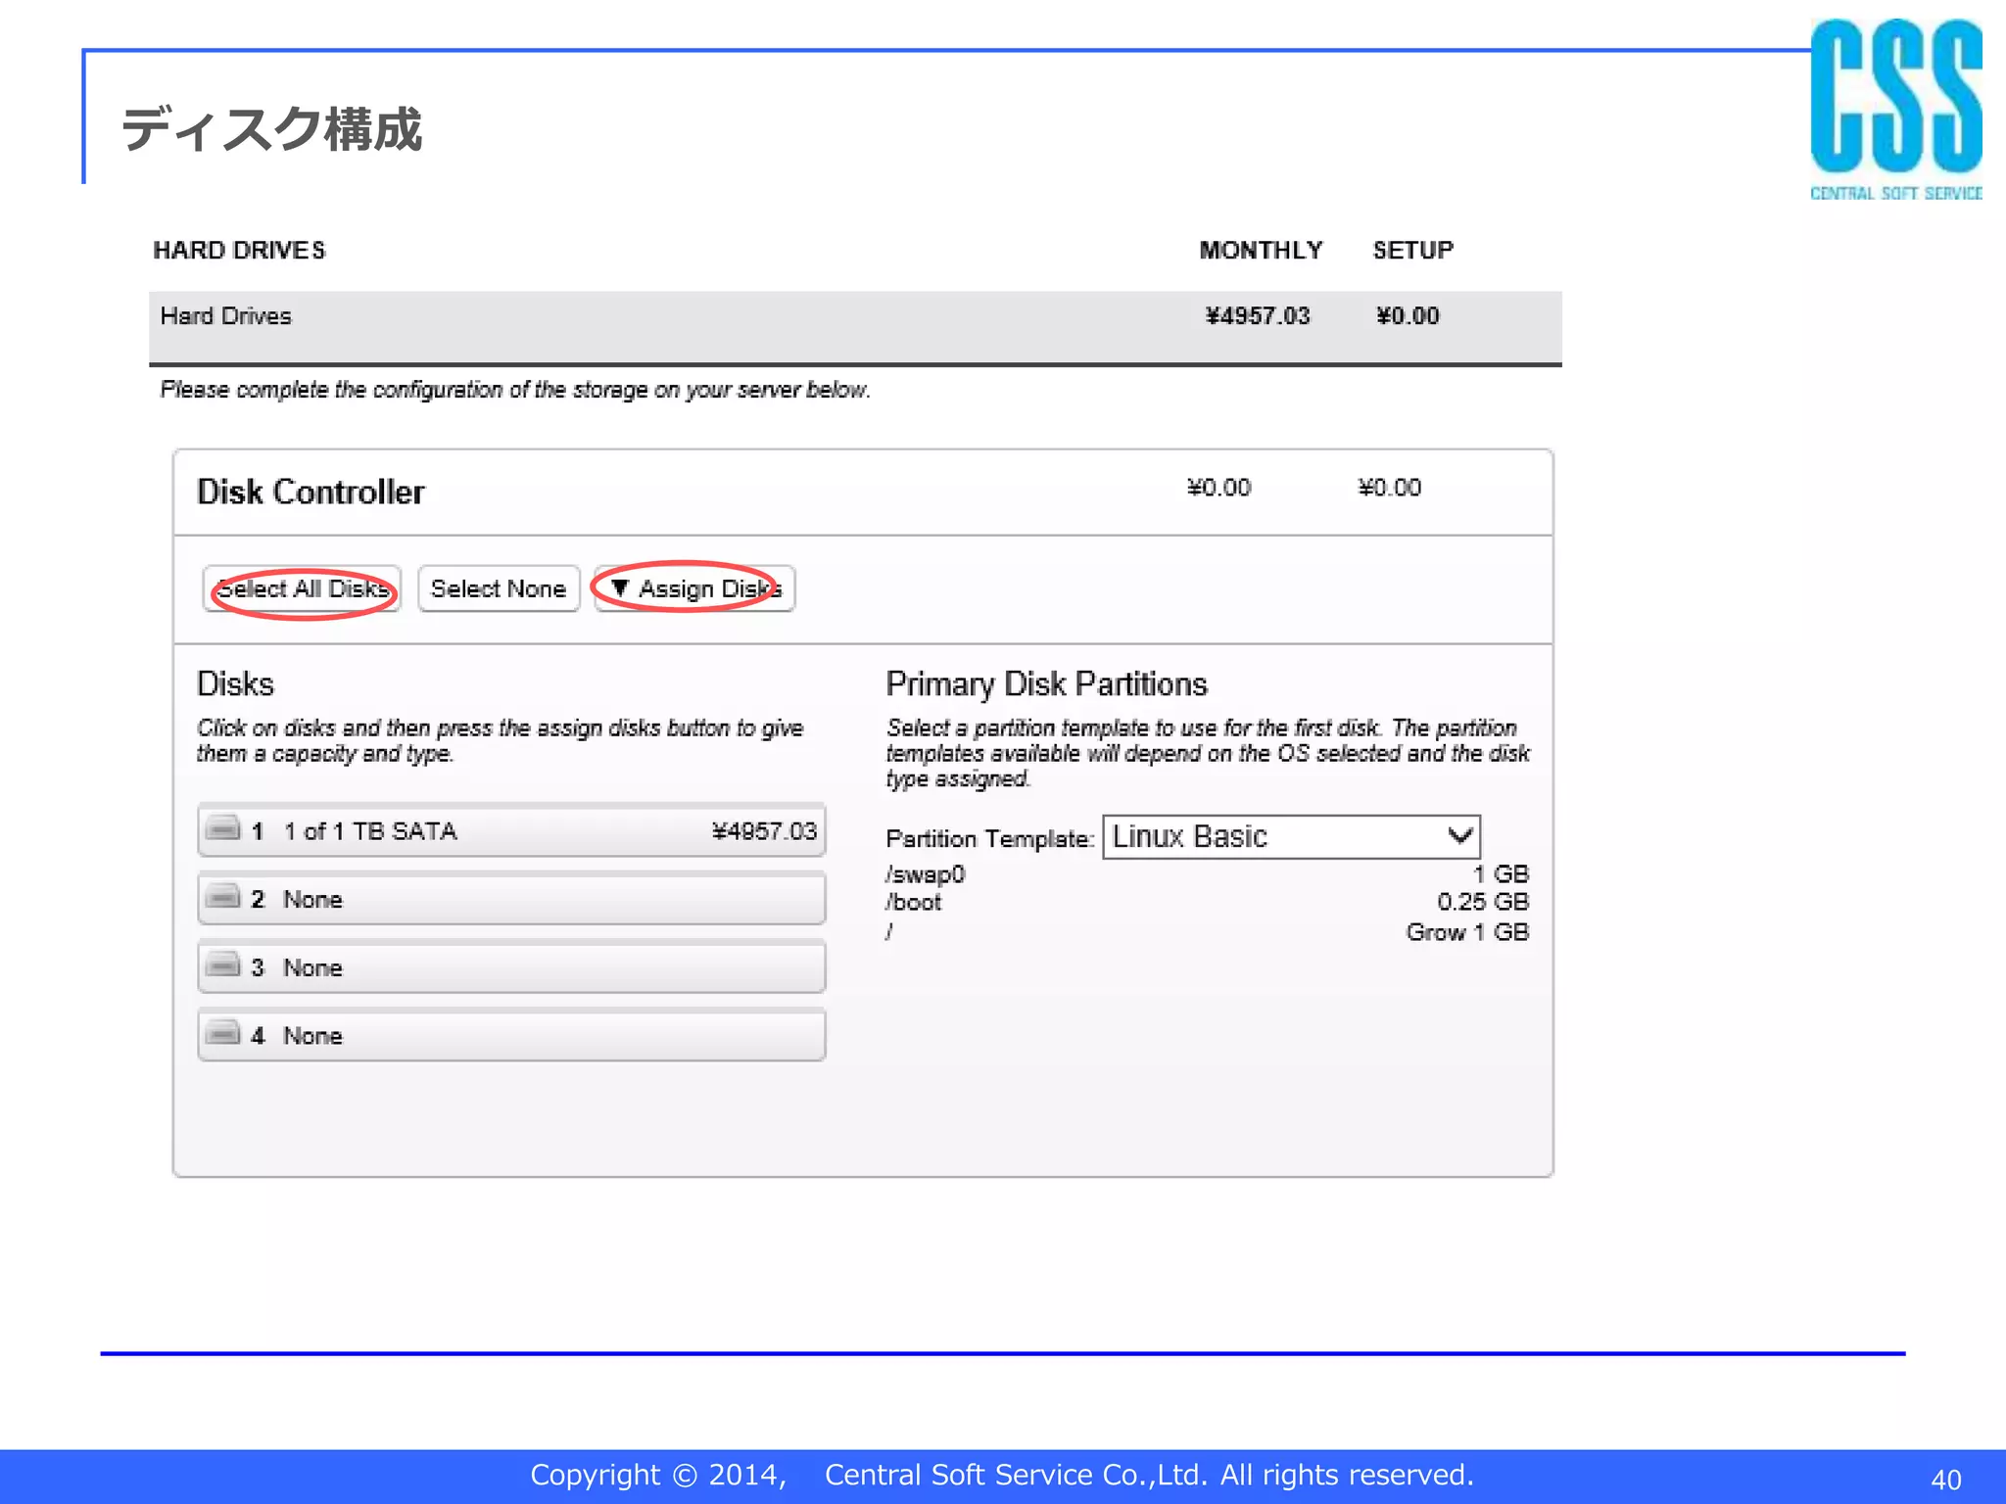Click the monthly price ¥4957.03 in Hard Drives row
This screenshot has height=1504, width=2006.
(x=1258, y=316)
